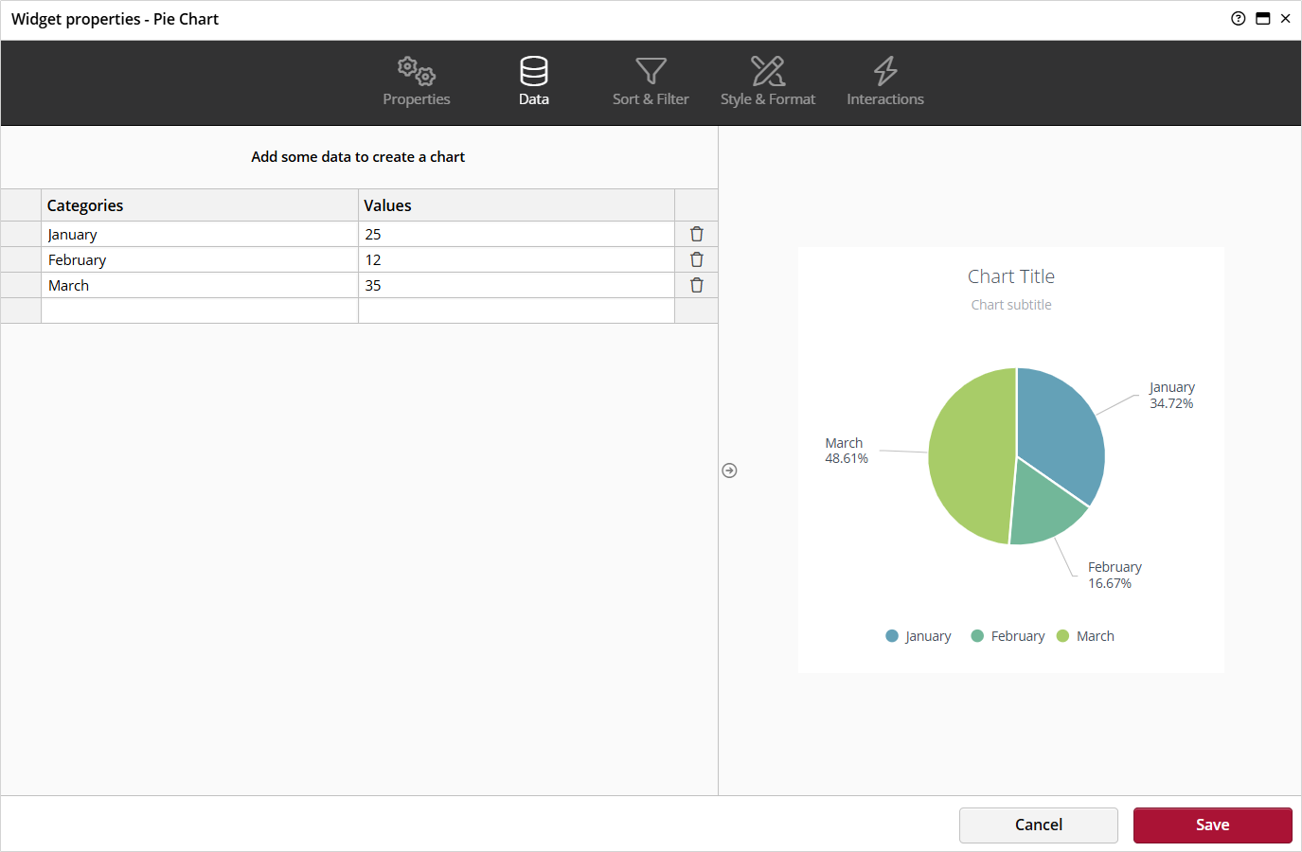
Task: Switch to the Style & Format tab label
Action: [x=768, y=98]
